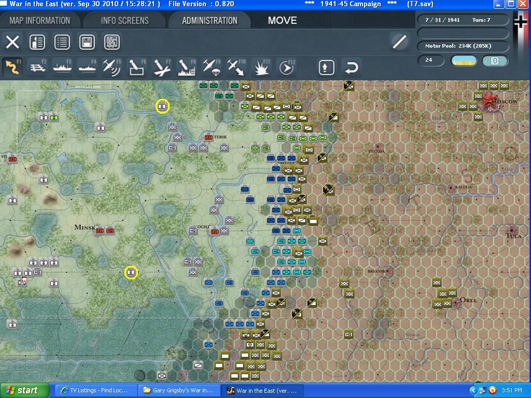Open the Windows start button

pos(24,391)
